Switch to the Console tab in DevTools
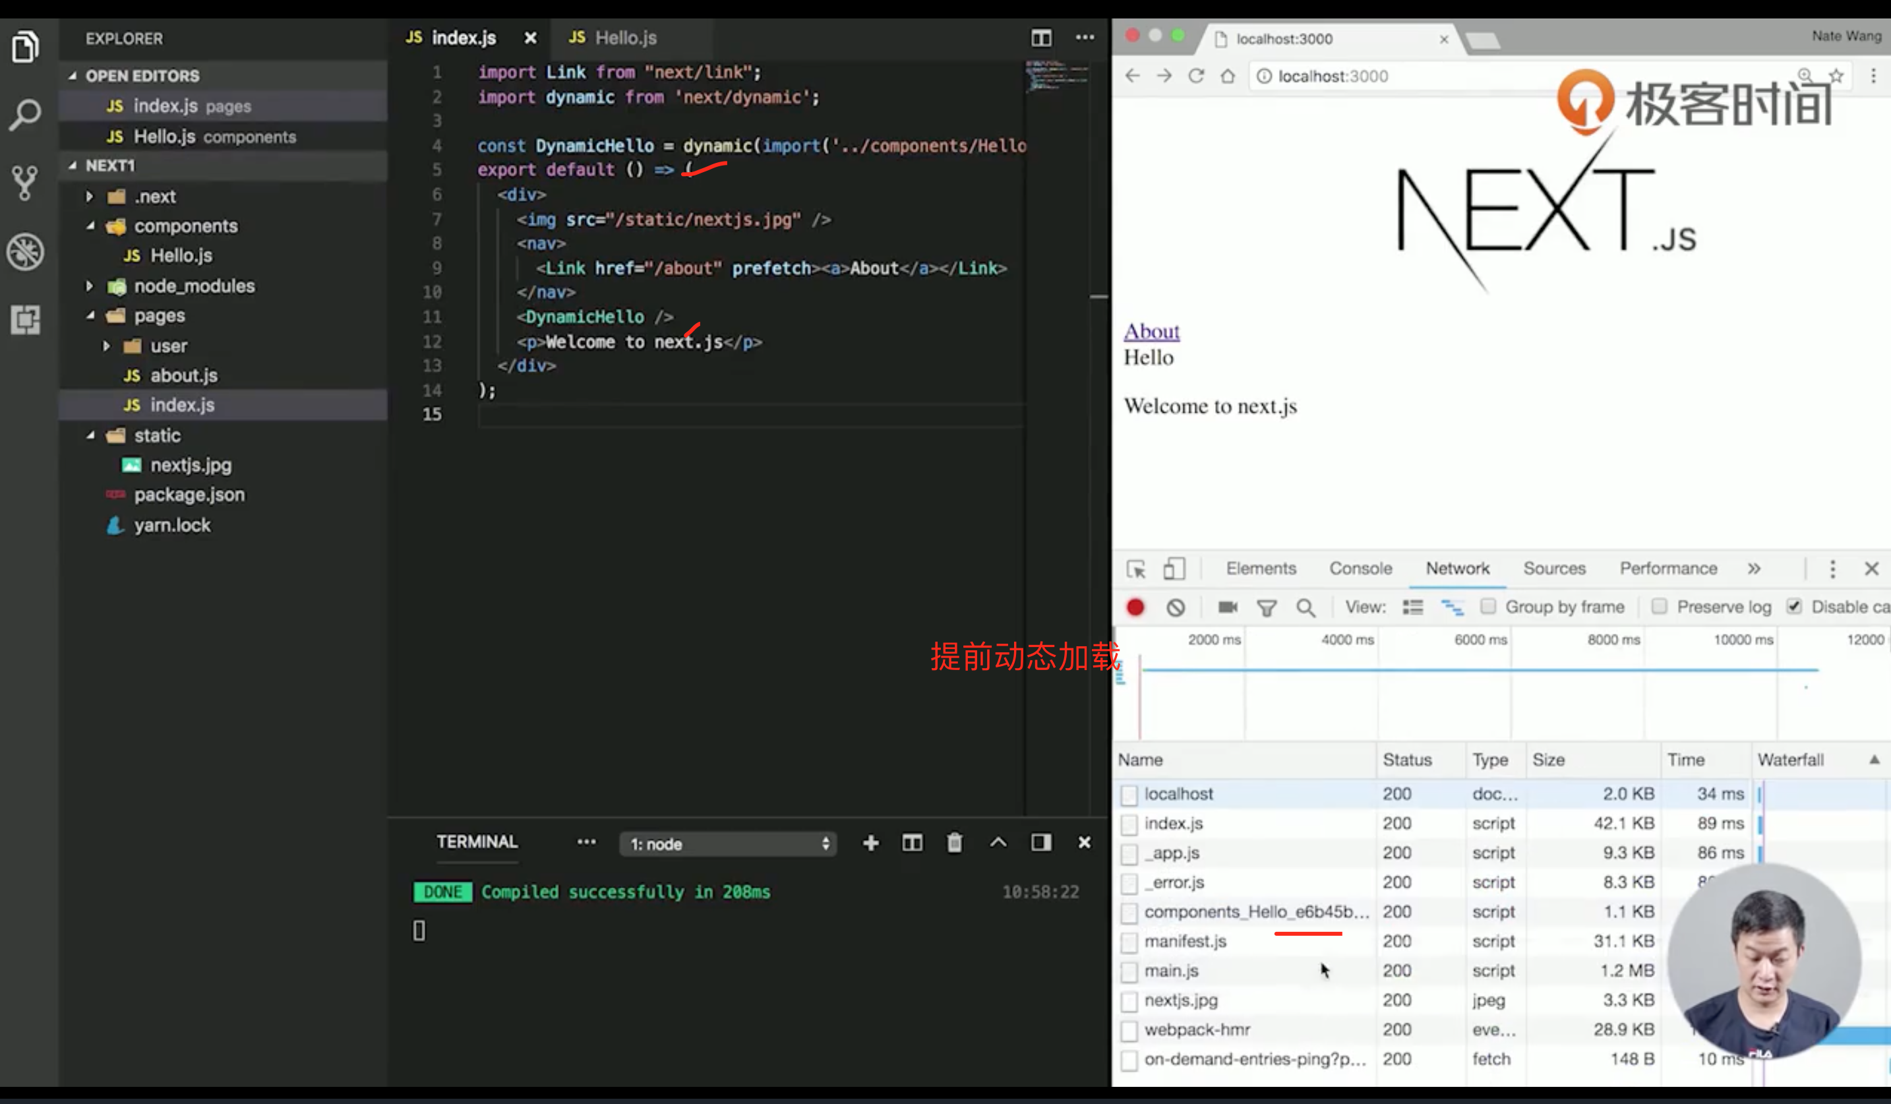This screenshot has height=1104, width=1891. click(x=1360, y=569)
